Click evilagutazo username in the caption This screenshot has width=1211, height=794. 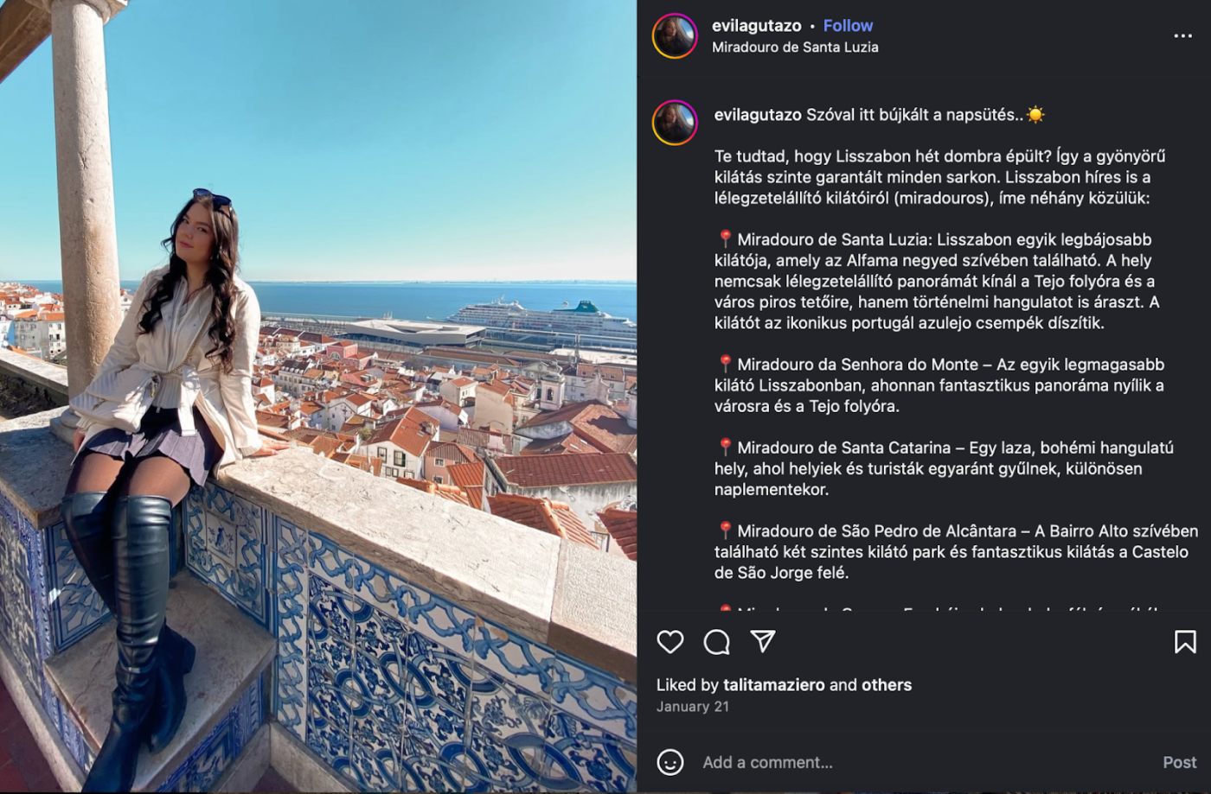[x=758, y=115]
